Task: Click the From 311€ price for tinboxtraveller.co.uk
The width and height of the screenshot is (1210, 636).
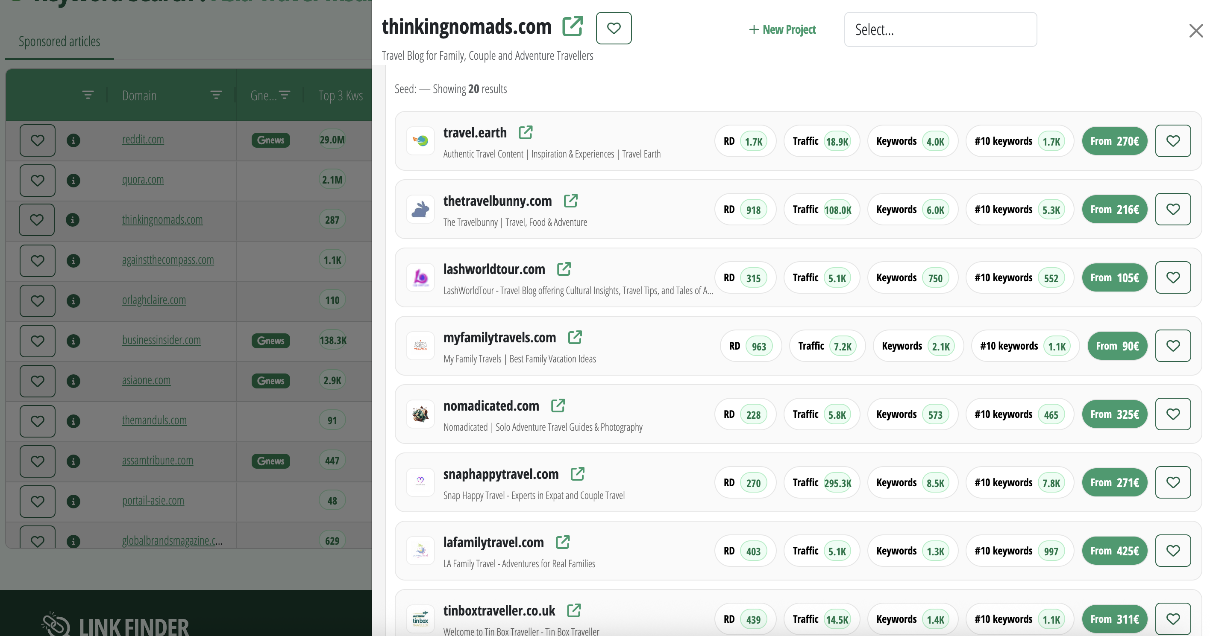Action: tap(1115, 619)
